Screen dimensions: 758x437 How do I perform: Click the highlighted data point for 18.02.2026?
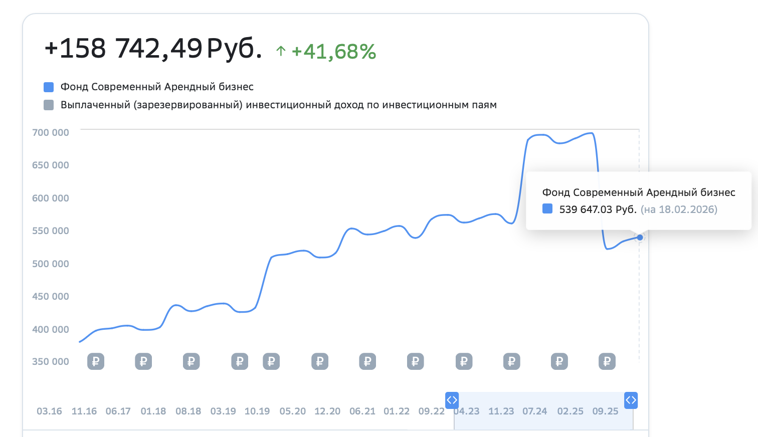point(640,238)
